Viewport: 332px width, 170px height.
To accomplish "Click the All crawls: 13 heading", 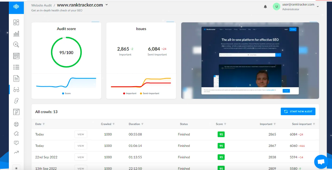I will 46,112.
